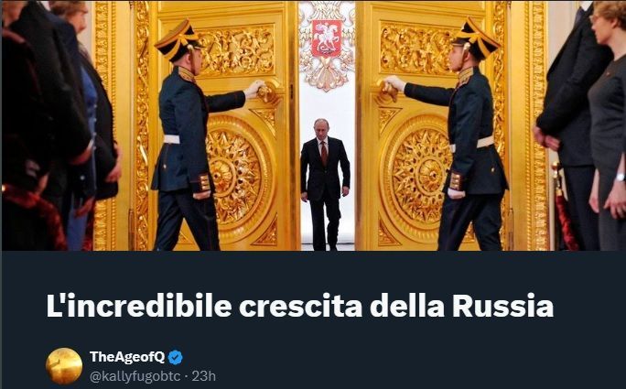Open the headline L'incredibile crescita della Russia

pyautogui.click(x=300, y=307)
